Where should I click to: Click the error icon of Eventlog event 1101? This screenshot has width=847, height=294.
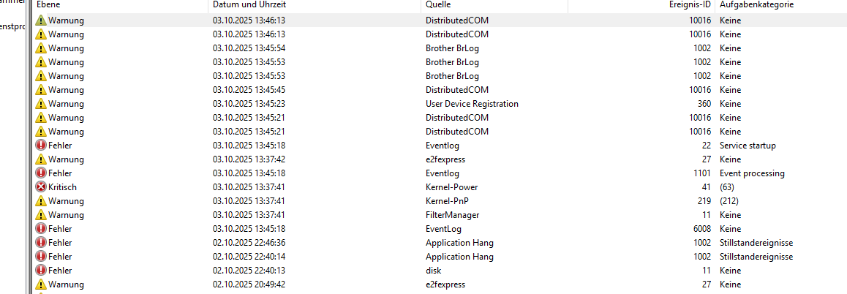pos(41,173)
